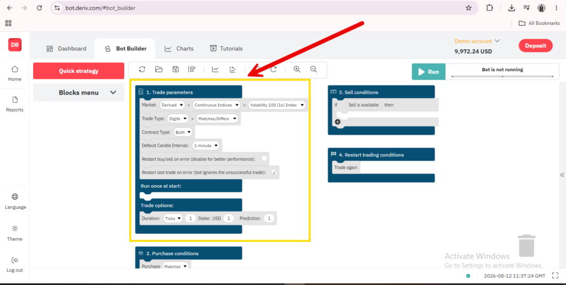Open the Duration Ticks dropdown
This screenshot has width=566, height=285.
coord(173,218)
